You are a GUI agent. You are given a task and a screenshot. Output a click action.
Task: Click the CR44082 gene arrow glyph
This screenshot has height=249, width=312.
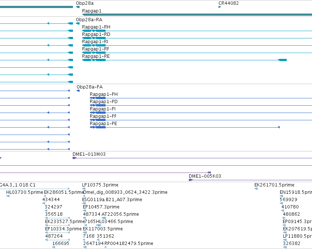220,7
